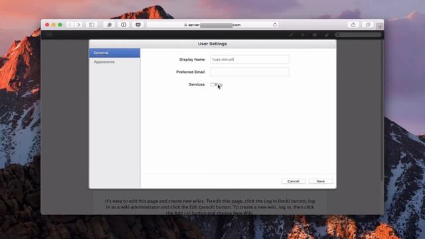425x239 pixels.
Task: Reload the page with the refresh icon
Action: 275,25
